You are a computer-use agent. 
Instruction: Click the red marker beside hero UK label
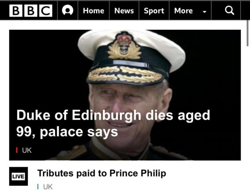coord(17,150)
